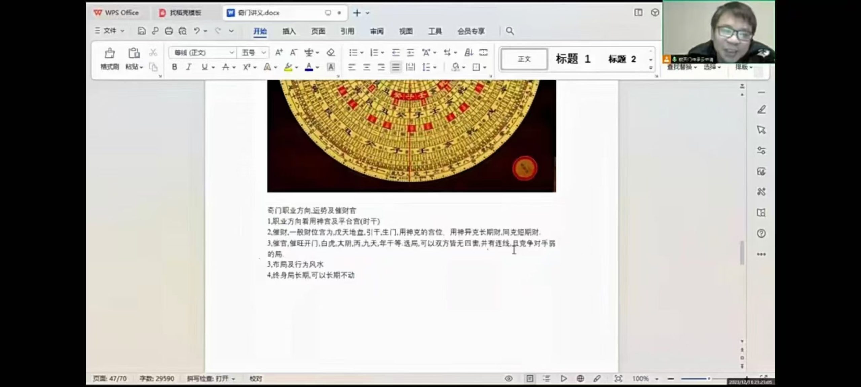Expand the borders dropdown arrow
This screenshot has width=861, height=387.
(485, 67)
